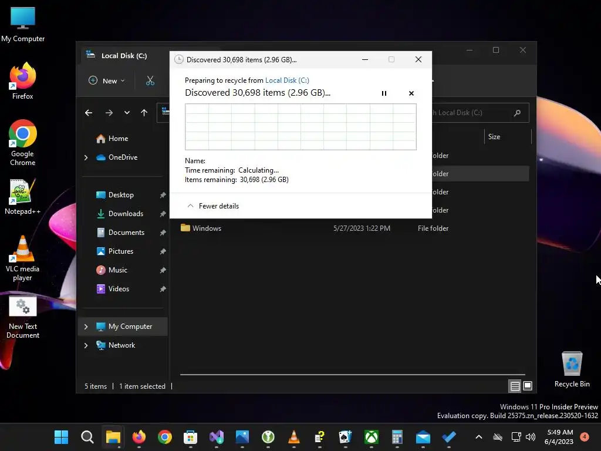601x451 pixels.
Task: Sort by Size column header
Action: point(508,137)
